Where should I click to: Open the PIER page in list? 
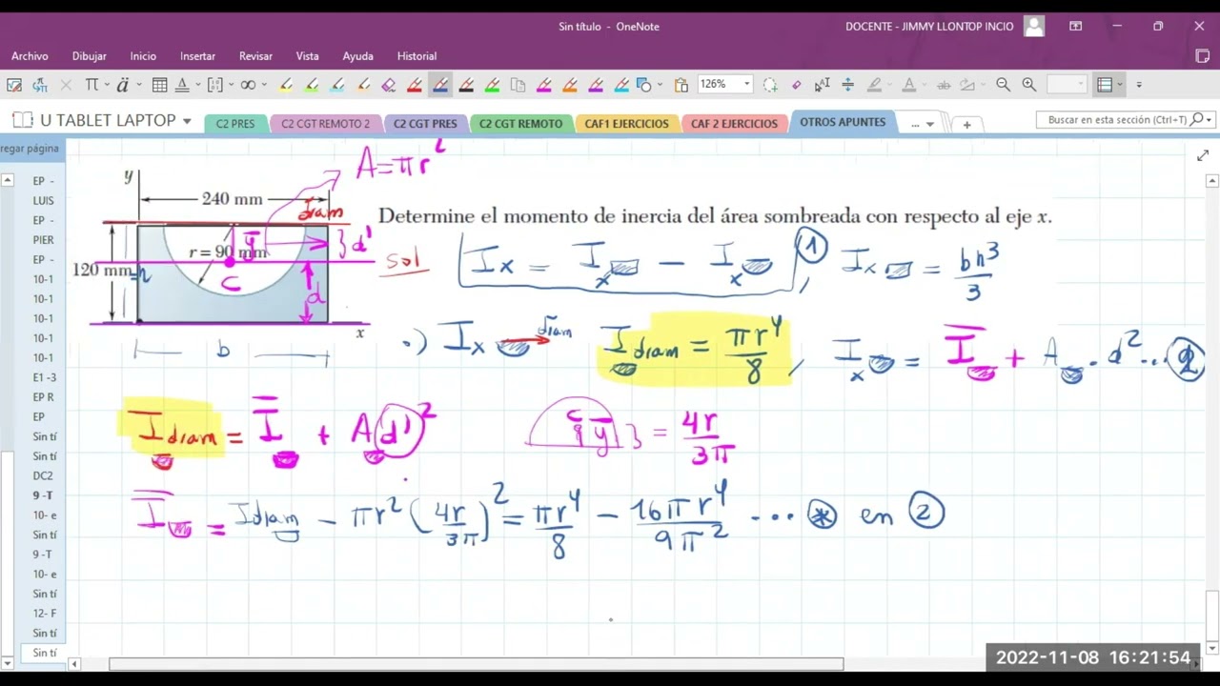coord(44,240)
